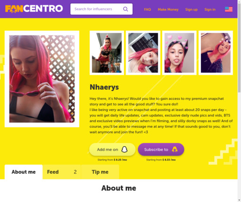The height and width of the screenshot is (202, 241).
Task: Open the second gallery thumbnail
Action: [143, 53]
